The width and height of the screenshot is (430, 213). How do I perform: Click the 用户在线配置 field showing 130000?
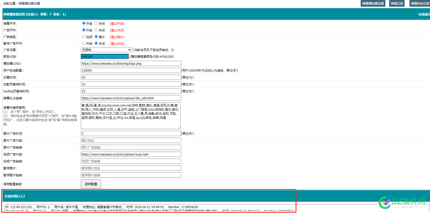[x=131, y=70]
